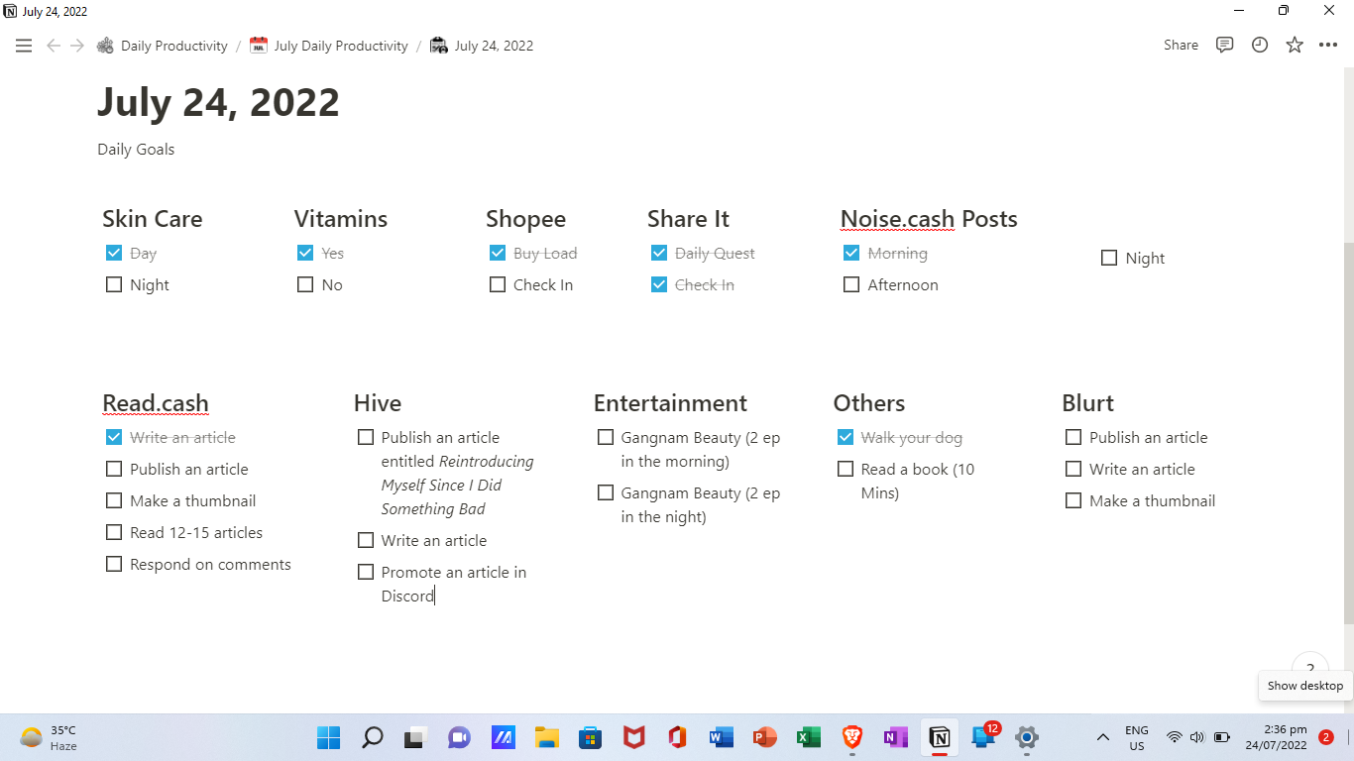Check Blurt Write an article checkbox

coord(1073,469)
